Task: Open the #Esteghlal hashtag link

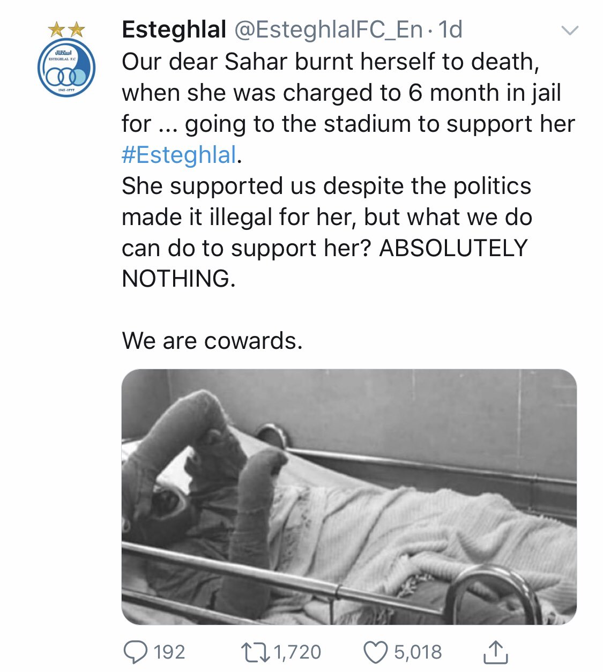Action: [179, 155]
